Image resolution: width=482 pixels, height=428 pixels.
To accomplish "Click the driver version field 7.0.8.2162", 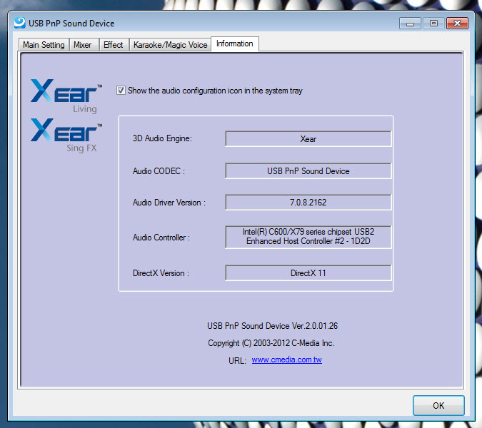I will point(308,203).
